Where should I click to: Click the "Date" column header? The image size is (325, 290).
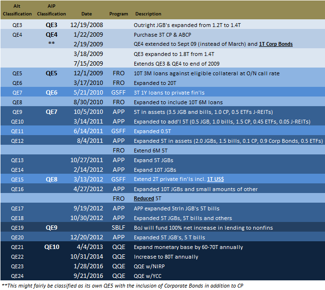click(87, 14)
